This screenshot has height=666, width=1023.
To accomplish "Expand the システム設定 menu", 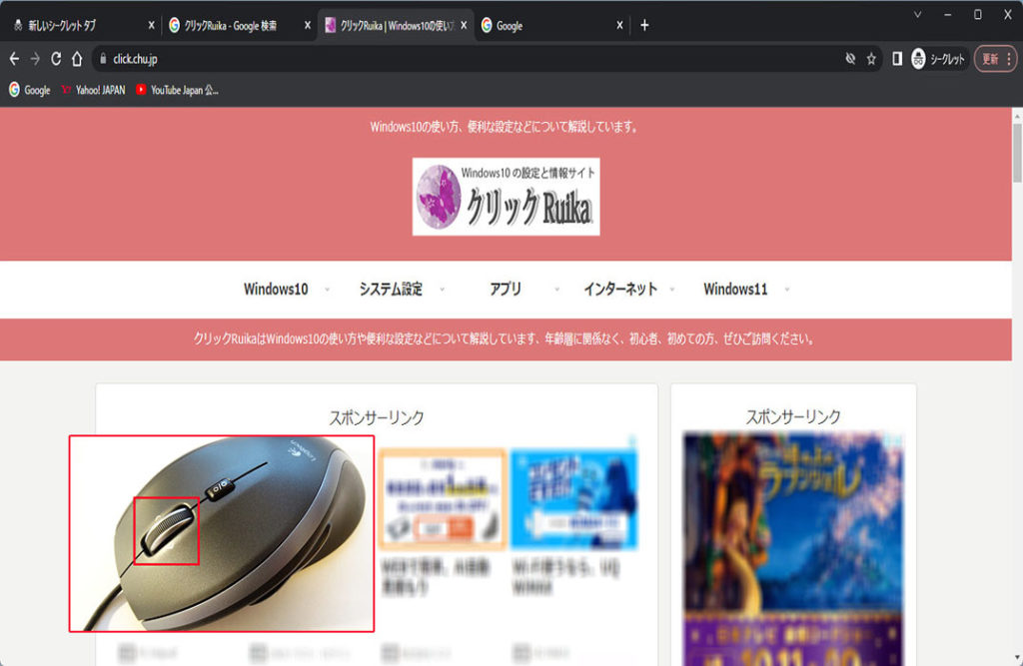I will pyautogui.click(x=391, y=289).
